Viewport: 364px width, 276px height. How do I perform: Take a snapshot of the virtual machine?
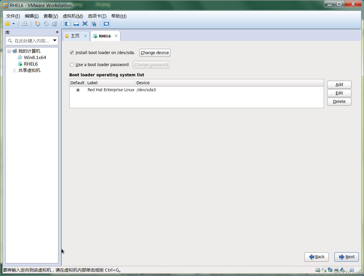click(37, 24)
